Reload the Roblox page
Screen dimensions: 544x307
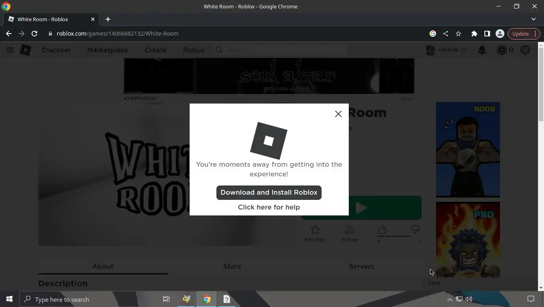tap(34, 34)
